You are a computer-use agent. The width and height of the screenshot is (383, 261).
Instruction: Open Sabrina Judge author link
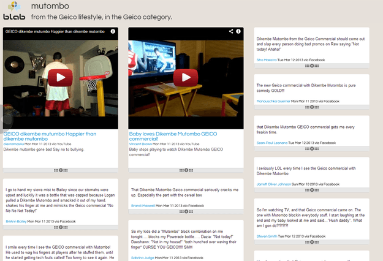tap(143, 257)
